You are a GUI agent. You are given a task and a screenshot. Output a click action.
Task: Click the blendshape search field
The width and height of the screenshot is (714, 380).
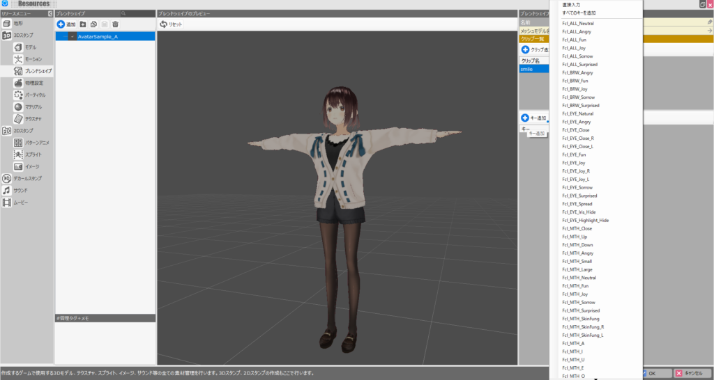137,14
